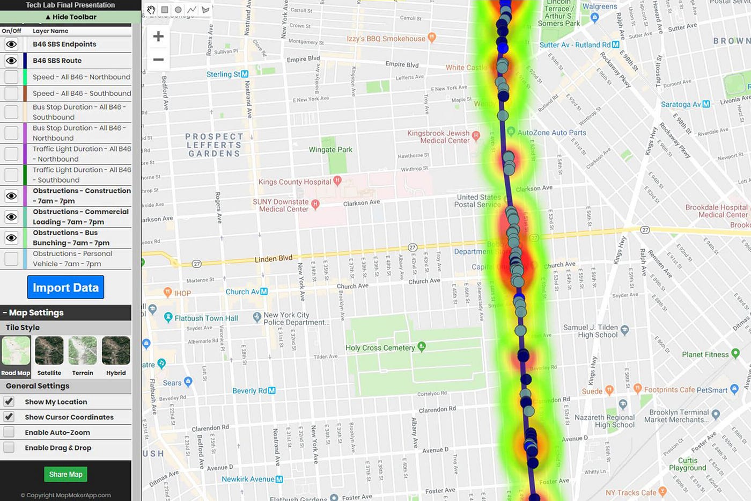Image resolution: width=751 pixels, height=501 pixels.
Task: Hide the B46 SBS Route layer
Action: [11, 61]
